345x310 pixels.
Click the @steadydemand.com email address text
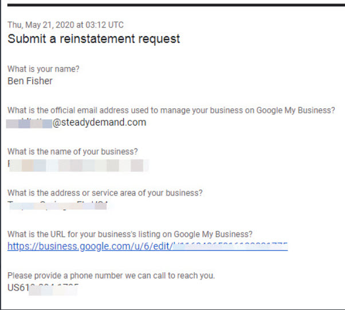click(x=99, y=122)
